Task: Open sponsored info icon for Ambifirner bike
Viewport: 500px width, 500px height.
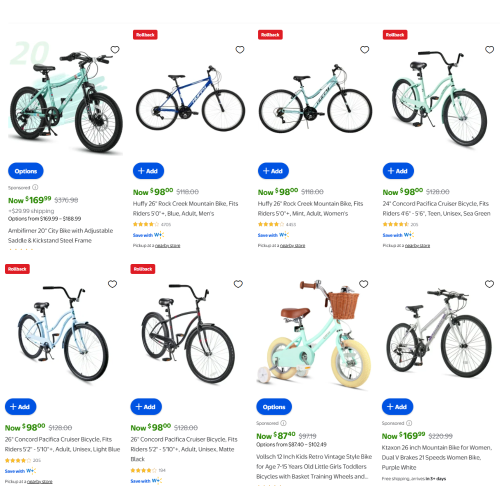Action: pos(35,187)
